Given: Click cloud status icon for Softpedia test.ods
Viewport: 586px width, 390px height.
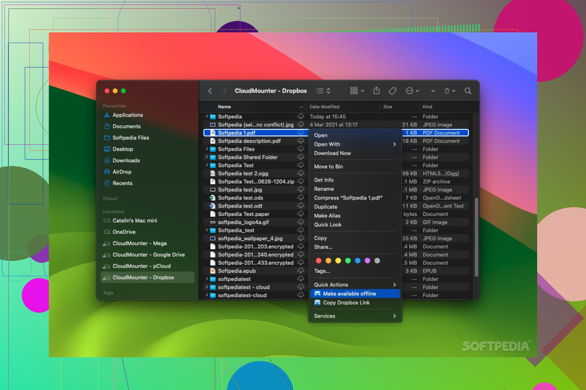Looking at the screenshot, I should click(x=301, y=198).
